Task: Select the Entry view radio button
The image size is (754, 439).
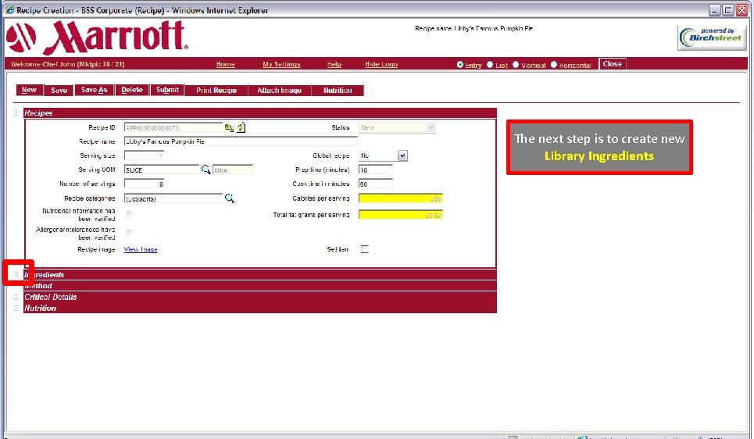Action: click(x=460, y=64)
